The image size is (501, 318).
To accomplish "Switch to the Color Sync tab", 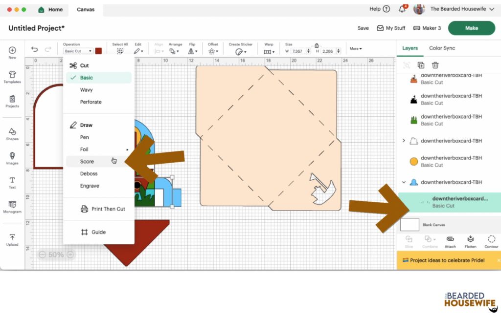I will (x=442, y=48).
